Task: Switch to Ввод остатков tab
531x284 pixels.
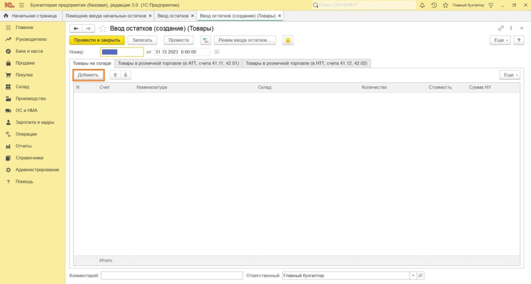Action: tap(173, 16)
